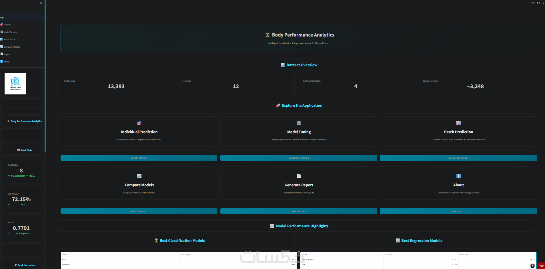Click the red crown badge at bottom right
Image resolution: width=545 pixels, height=269 pixels.
coord(541,266)
